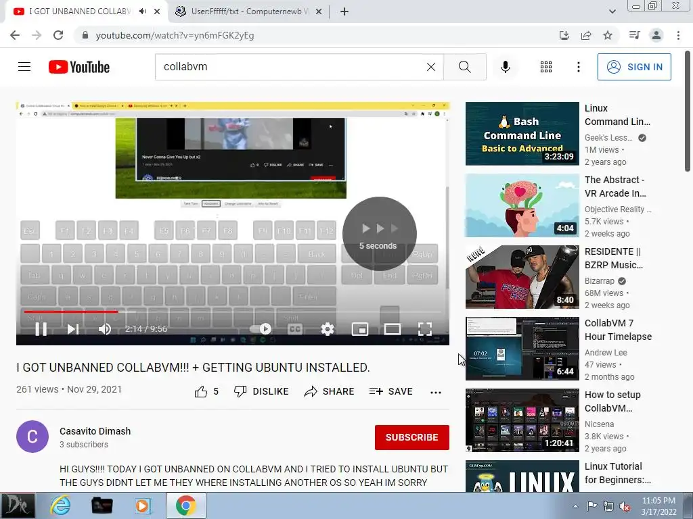Launch Internet Explorer from taskbar

(60, 505)
